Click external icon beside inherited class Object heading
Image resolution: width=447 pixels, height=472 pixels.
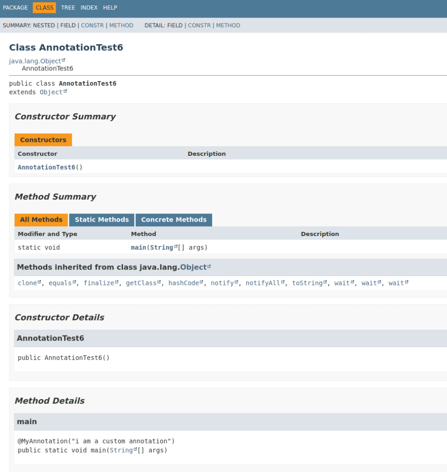pyautogui.click(x=209, y=266)
